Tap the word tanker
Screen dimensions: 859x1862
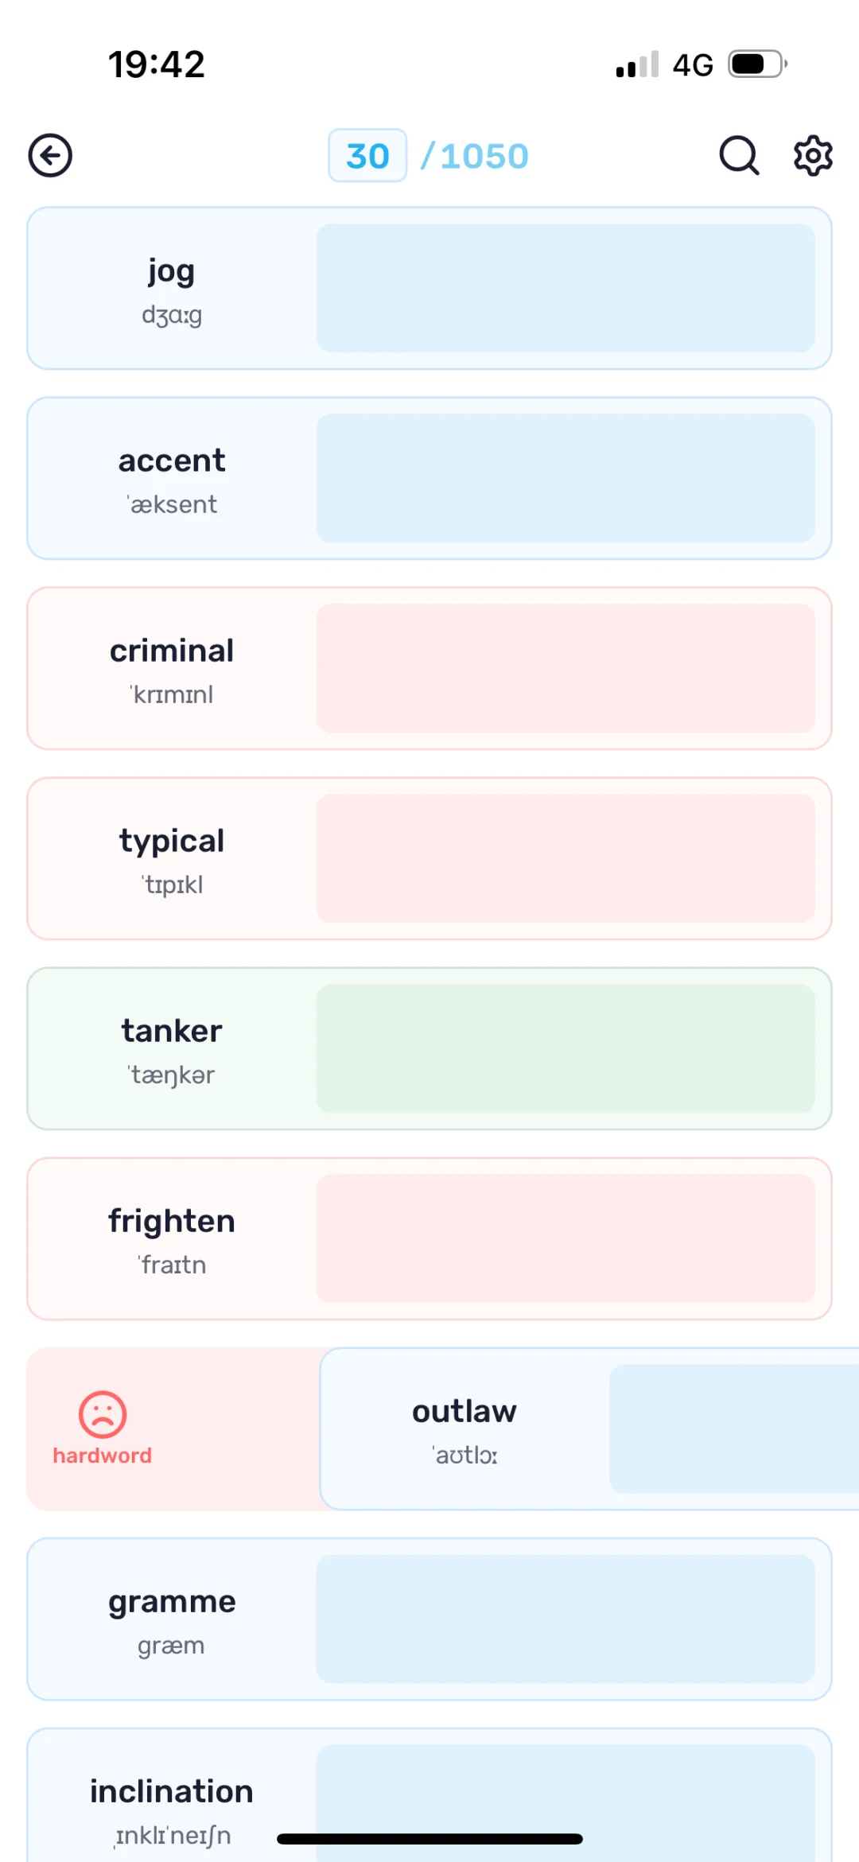[x=172, y=1031]
